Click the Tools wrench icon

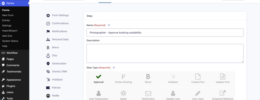pos(3,98)
